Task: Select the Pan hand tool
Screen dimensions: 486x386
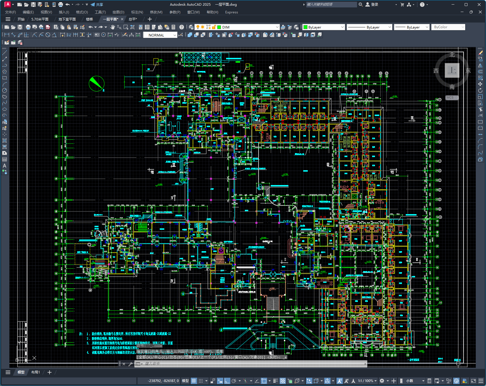Action: click(x=113, y=27)
